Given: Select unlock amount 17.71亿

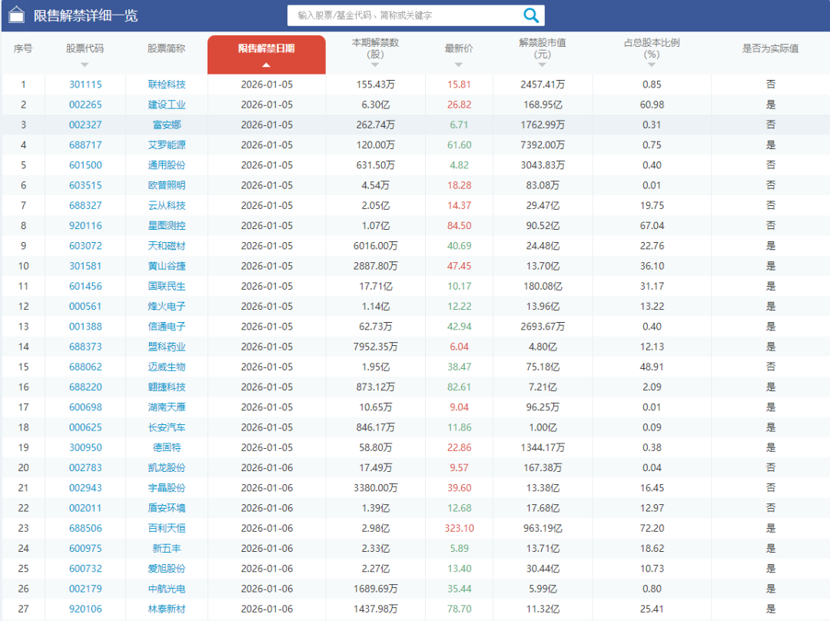Looking at the screenshot, I should pos(375,286).
